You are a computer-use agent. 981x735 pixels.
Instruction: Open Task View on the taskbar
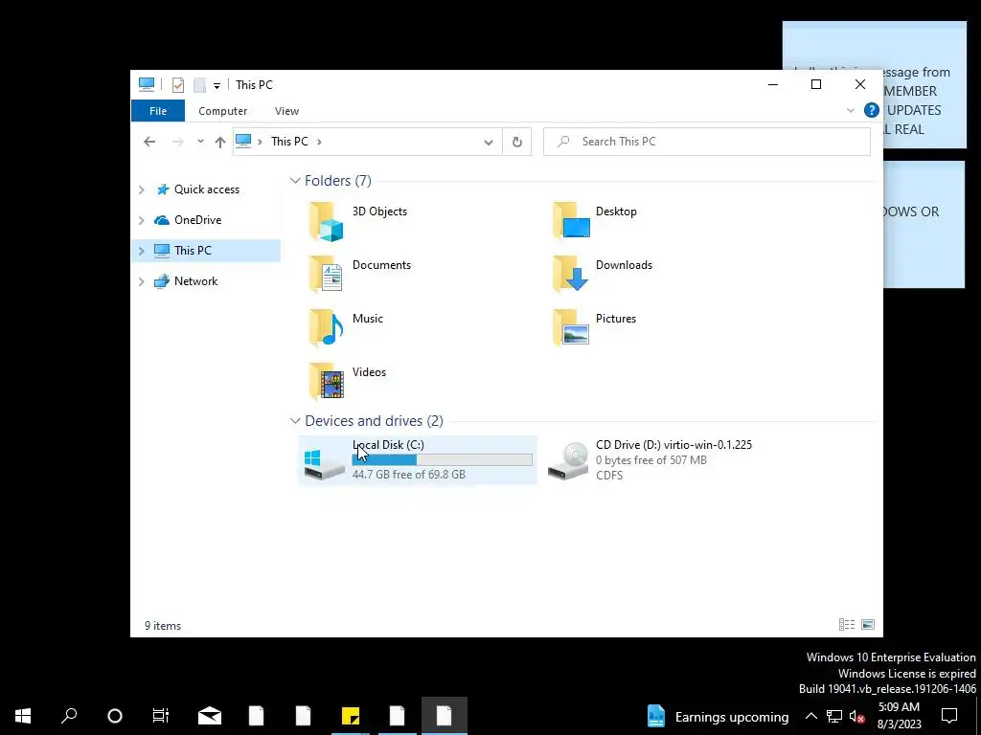tap(161, 716)
